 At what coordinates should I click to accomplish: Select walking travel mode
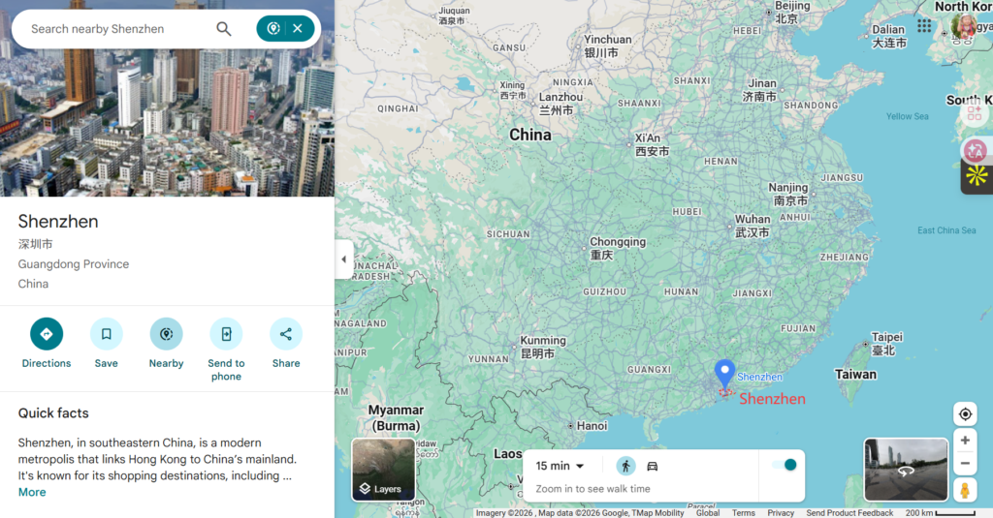(625, 466)
